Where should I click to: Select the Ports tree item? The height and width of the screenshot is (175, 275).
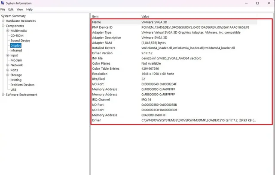tap(14, 70)
